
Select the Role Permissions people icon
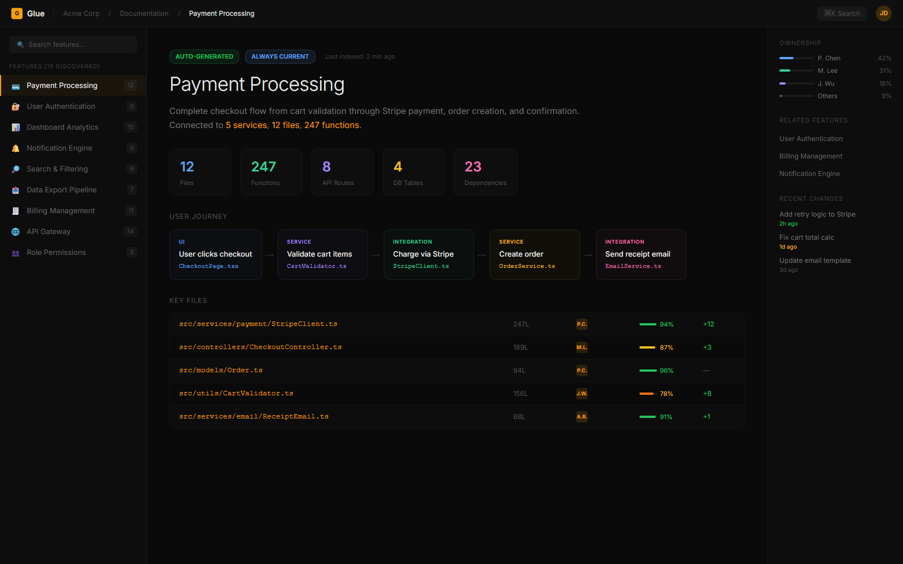coord(15,252)
